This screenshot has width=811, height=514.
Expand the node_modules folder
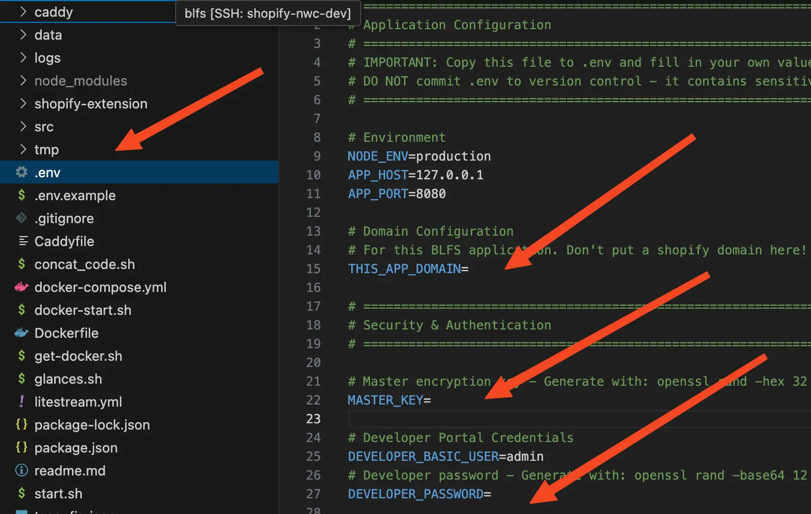coord(23,80)
